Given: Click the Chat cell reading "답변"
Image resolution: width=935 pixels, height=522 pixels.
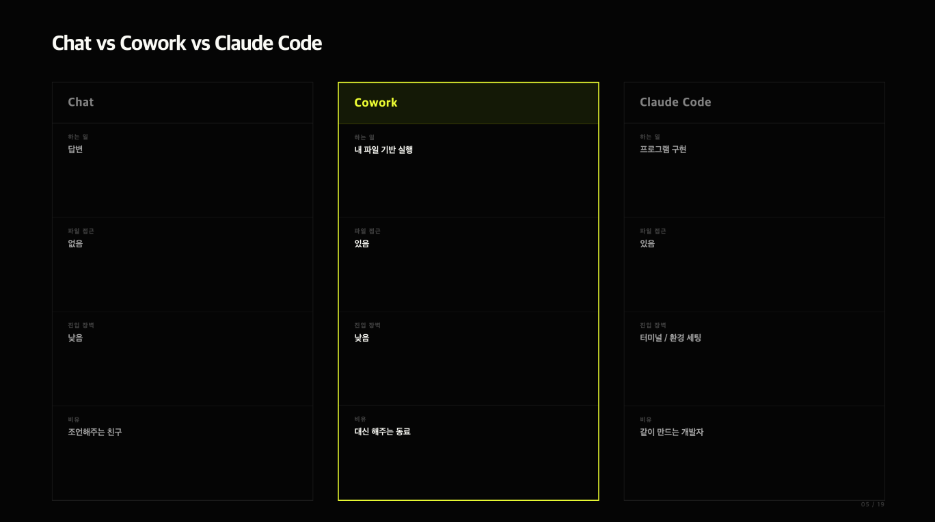Looking at the screenshot, I should pyautogui.click(x=75, y=149).
